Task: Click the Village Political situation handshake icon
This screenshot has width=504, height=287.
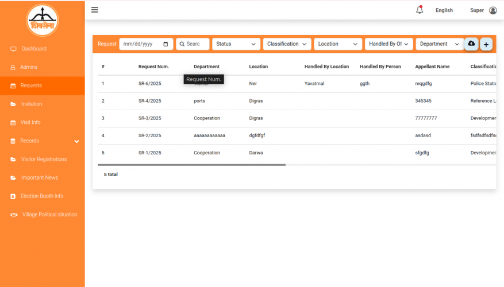Action: pyautogui.click(x=14, y=215)
